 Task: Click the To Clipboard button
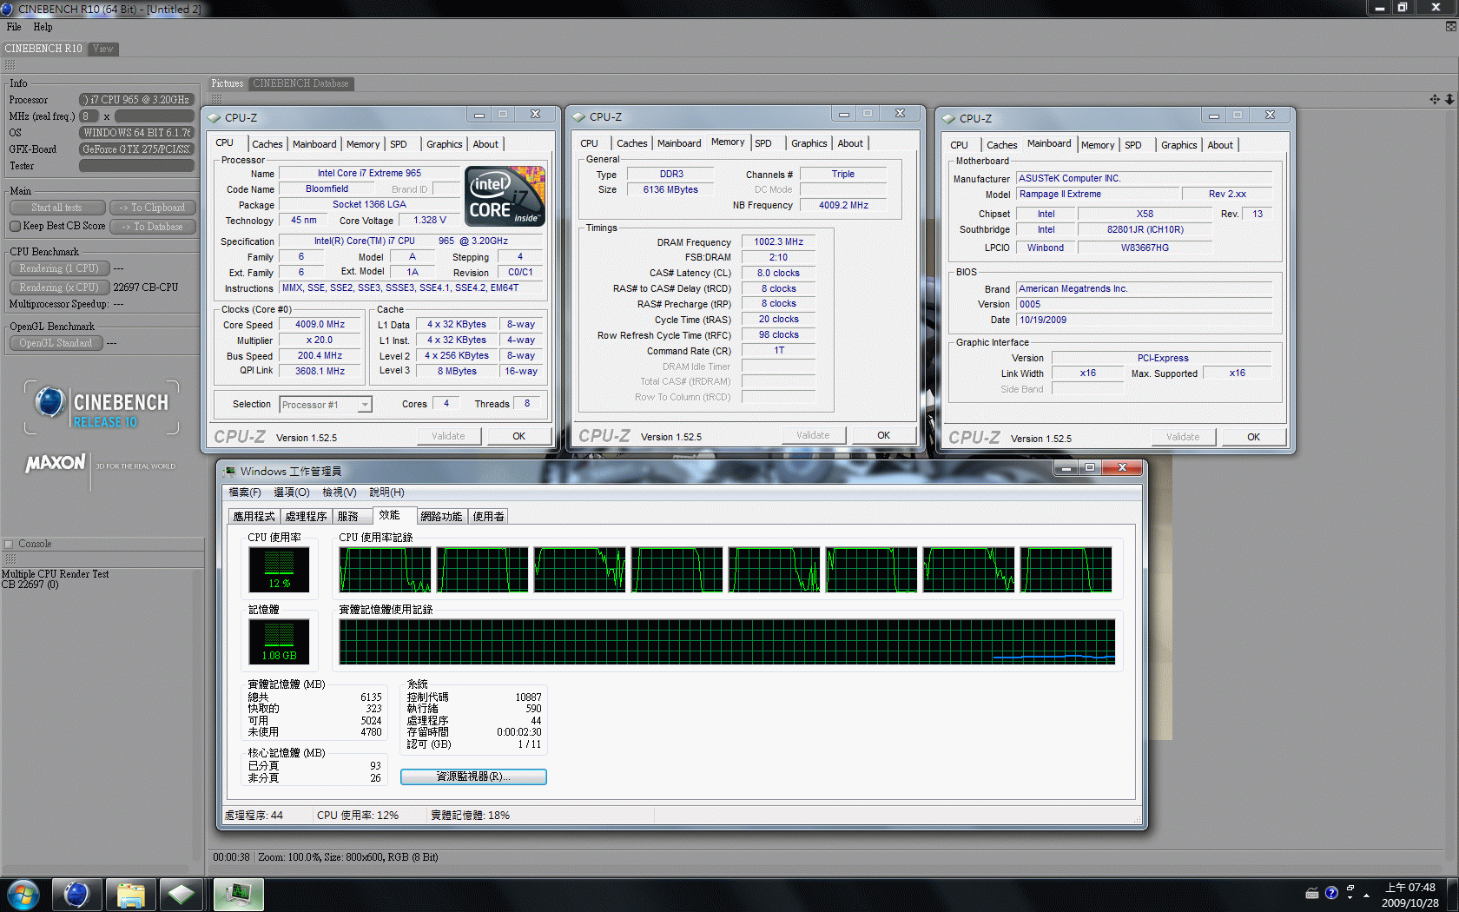pos(152,208)
